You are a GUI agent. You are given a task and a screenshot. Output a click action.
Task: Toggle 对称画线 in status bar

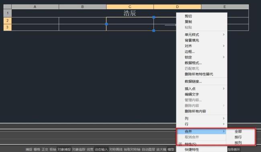tap(116, 149)
